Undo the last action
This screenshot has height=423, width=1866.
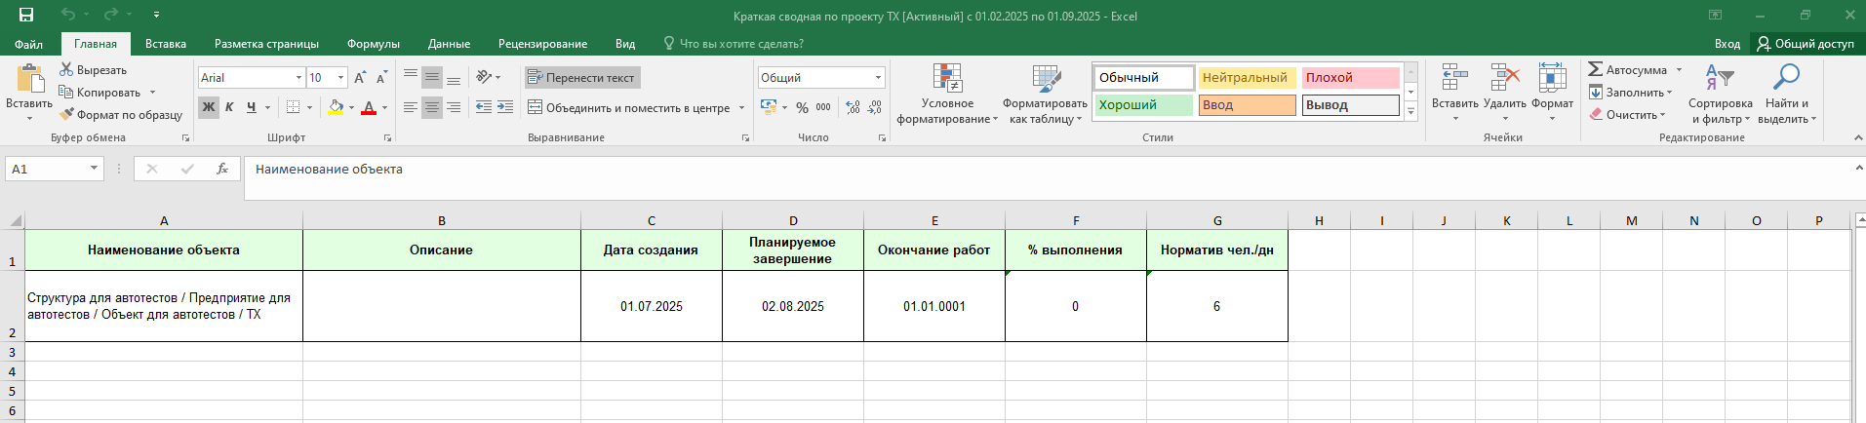pos(67,15)
